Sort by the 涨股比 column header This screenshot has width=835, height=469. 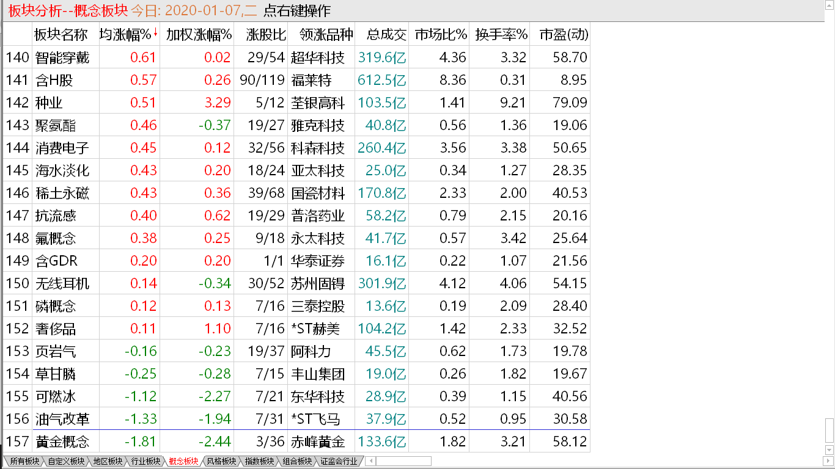point(266,35)
